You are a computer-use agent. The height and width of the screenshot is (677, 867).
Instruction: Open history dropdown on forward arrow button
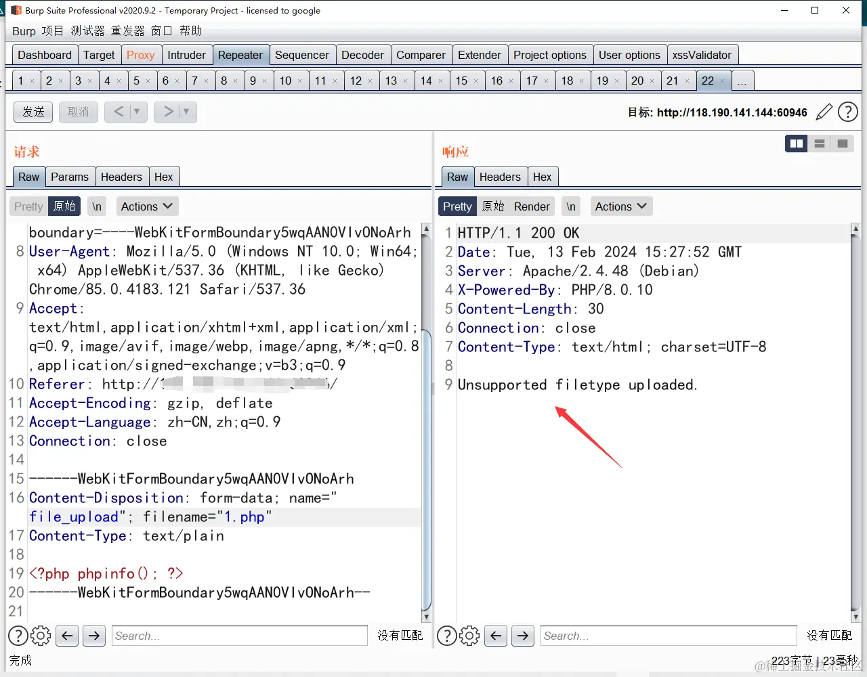[186, 112]
